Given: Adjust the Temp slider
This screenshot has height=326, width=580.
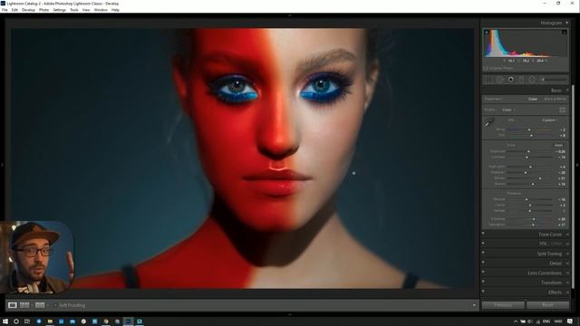Looking at the screenshot, I should click(529, 129).
